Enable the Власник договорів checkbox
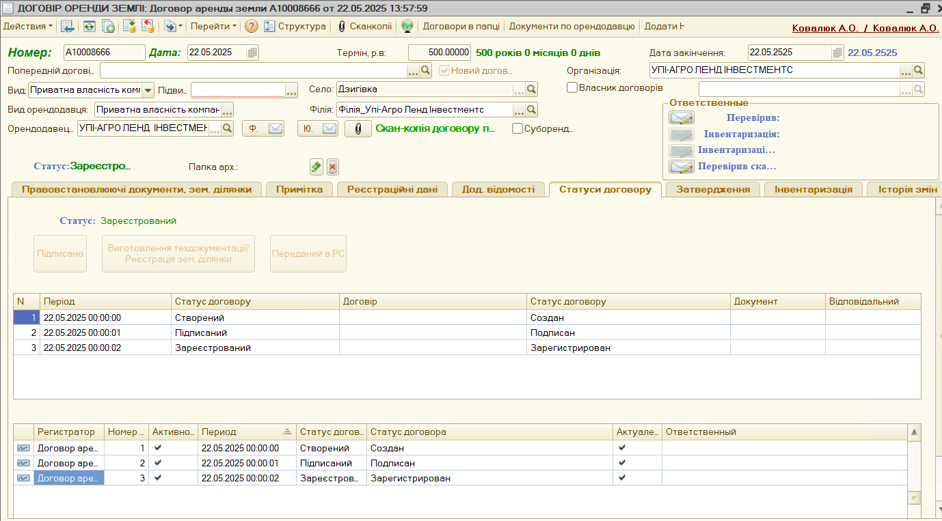The height and width of the screenshot is (521, 942). point(572,87)
